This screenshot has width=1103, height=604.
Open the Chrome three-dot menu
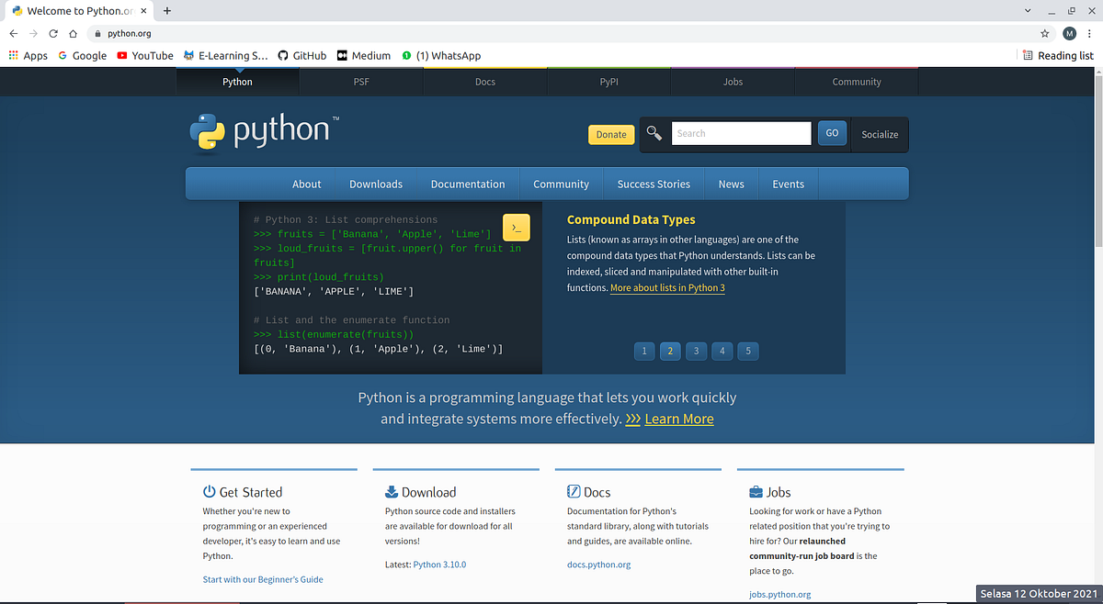(x=1089, y=33)
